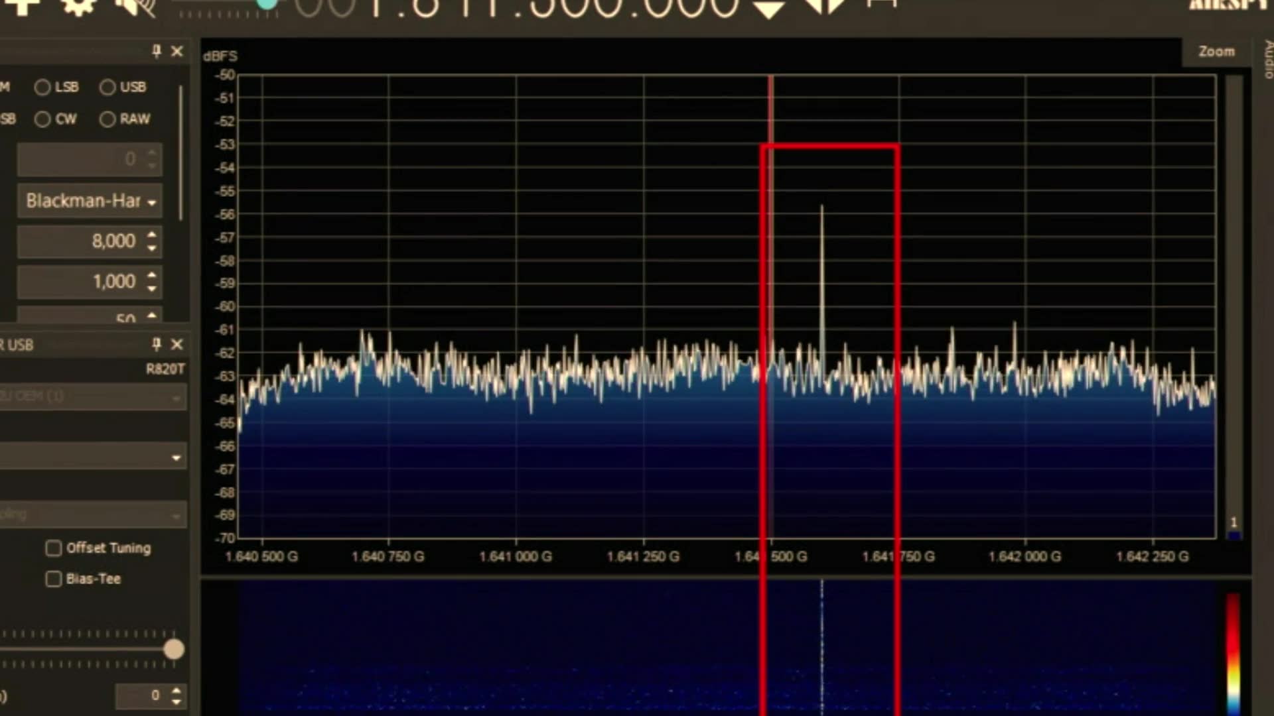
Task: Click the down arrow next to frequency display
Action: (x=769, y=9)
